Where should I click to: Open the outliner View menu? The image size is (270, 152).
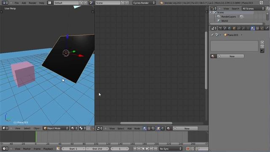(226, 8)
